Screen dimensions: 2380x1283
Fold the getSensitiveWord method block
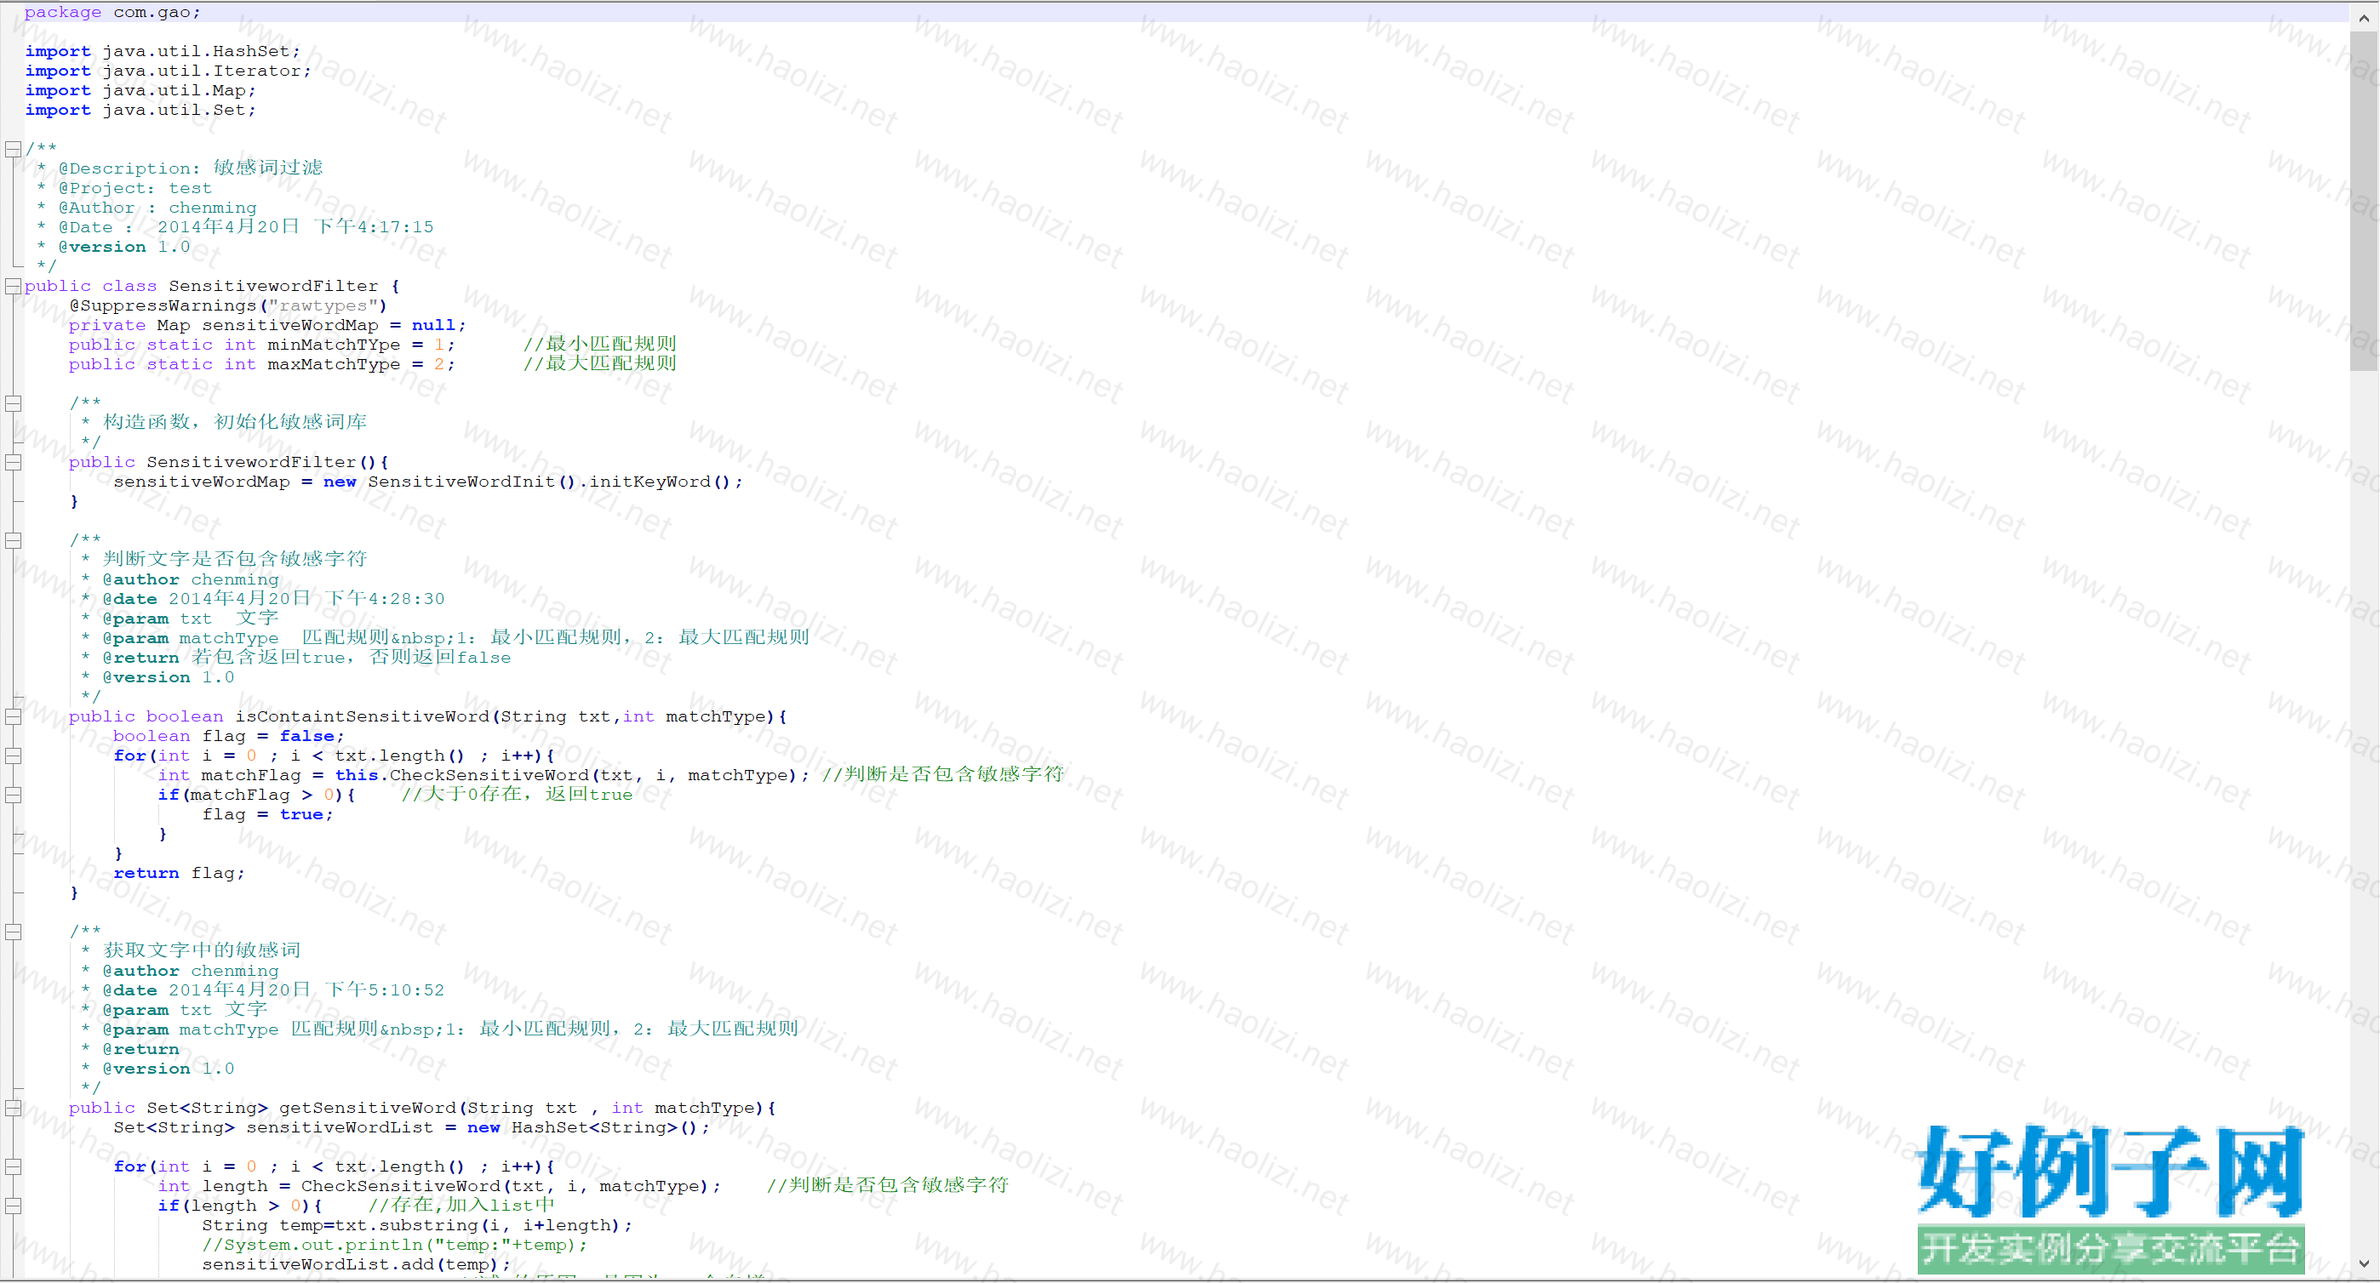tap(13, 1109)
